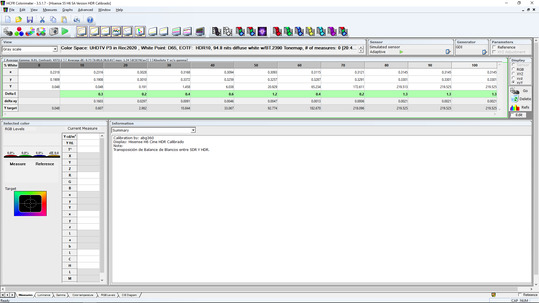Click the color space description stepper up arrow
This screenshot has height=303, width=539.
click(x=361, y=47)
